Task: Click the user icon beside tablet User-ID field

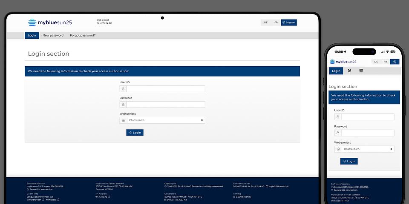Action: pos(123,89)
